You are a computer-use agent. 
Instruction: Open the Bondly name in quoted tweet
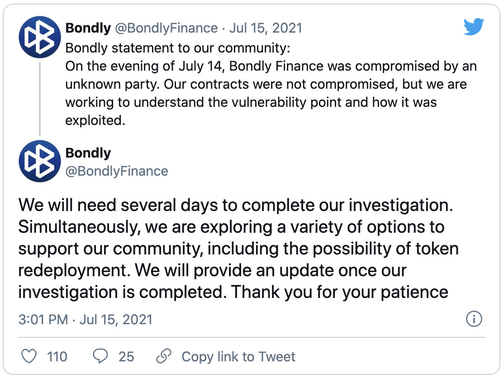click(88, 28)
